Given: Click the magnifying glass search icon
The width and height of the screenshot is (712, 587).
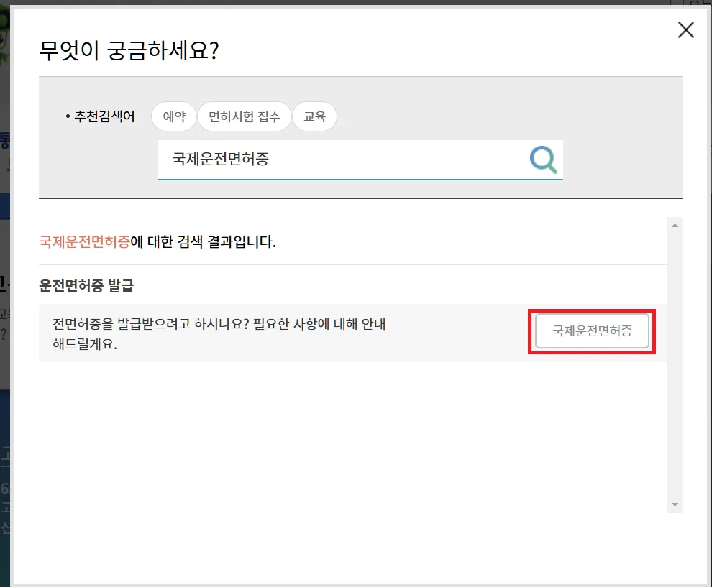Looking at the screenshot, I should [543, 160].
